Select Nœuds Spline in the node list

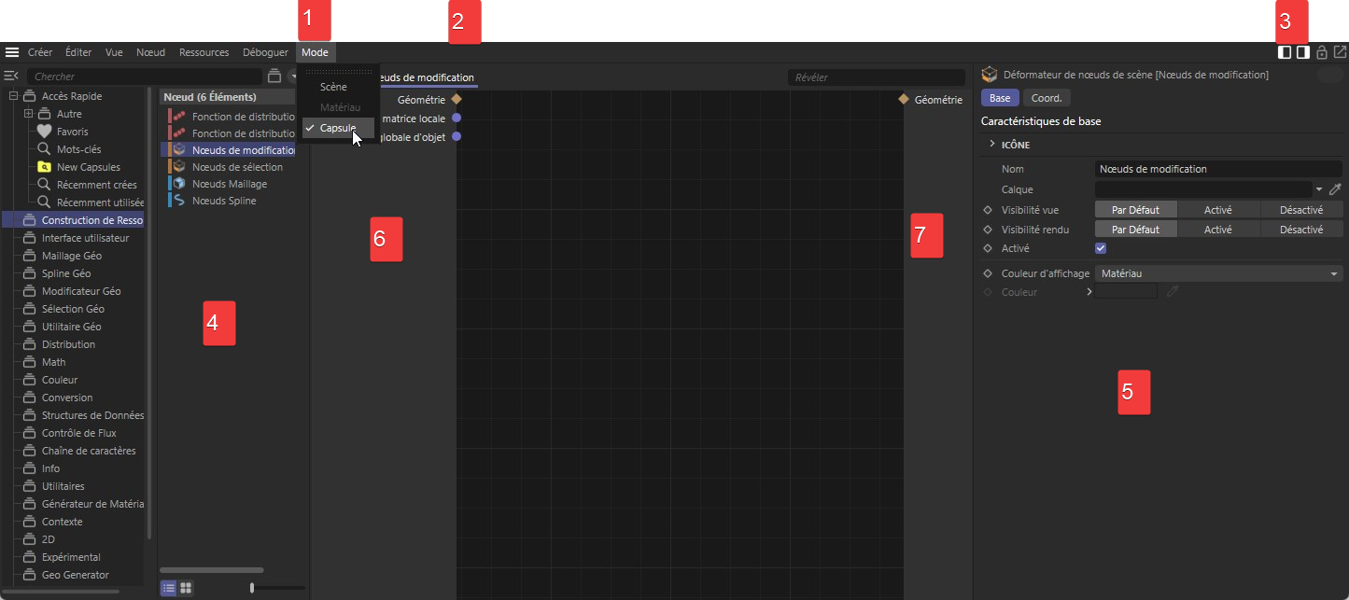tap(223, 201)
